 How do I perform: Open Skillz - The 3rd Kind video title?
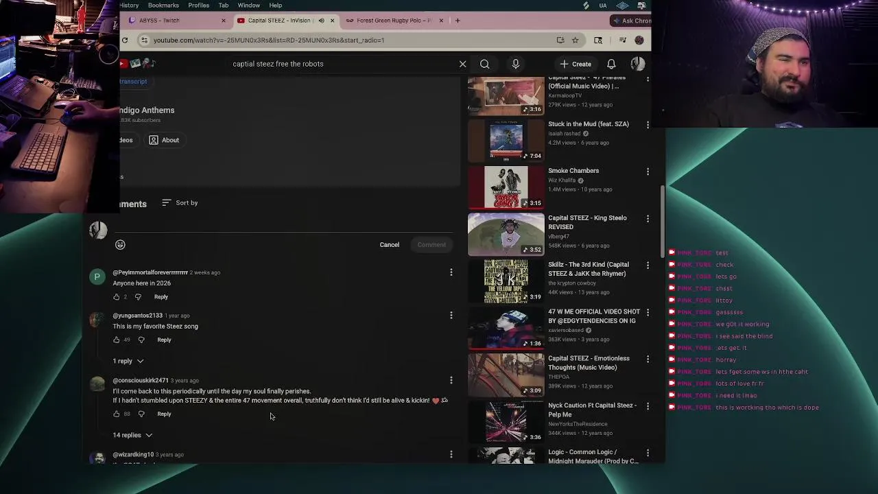(589, 269)
